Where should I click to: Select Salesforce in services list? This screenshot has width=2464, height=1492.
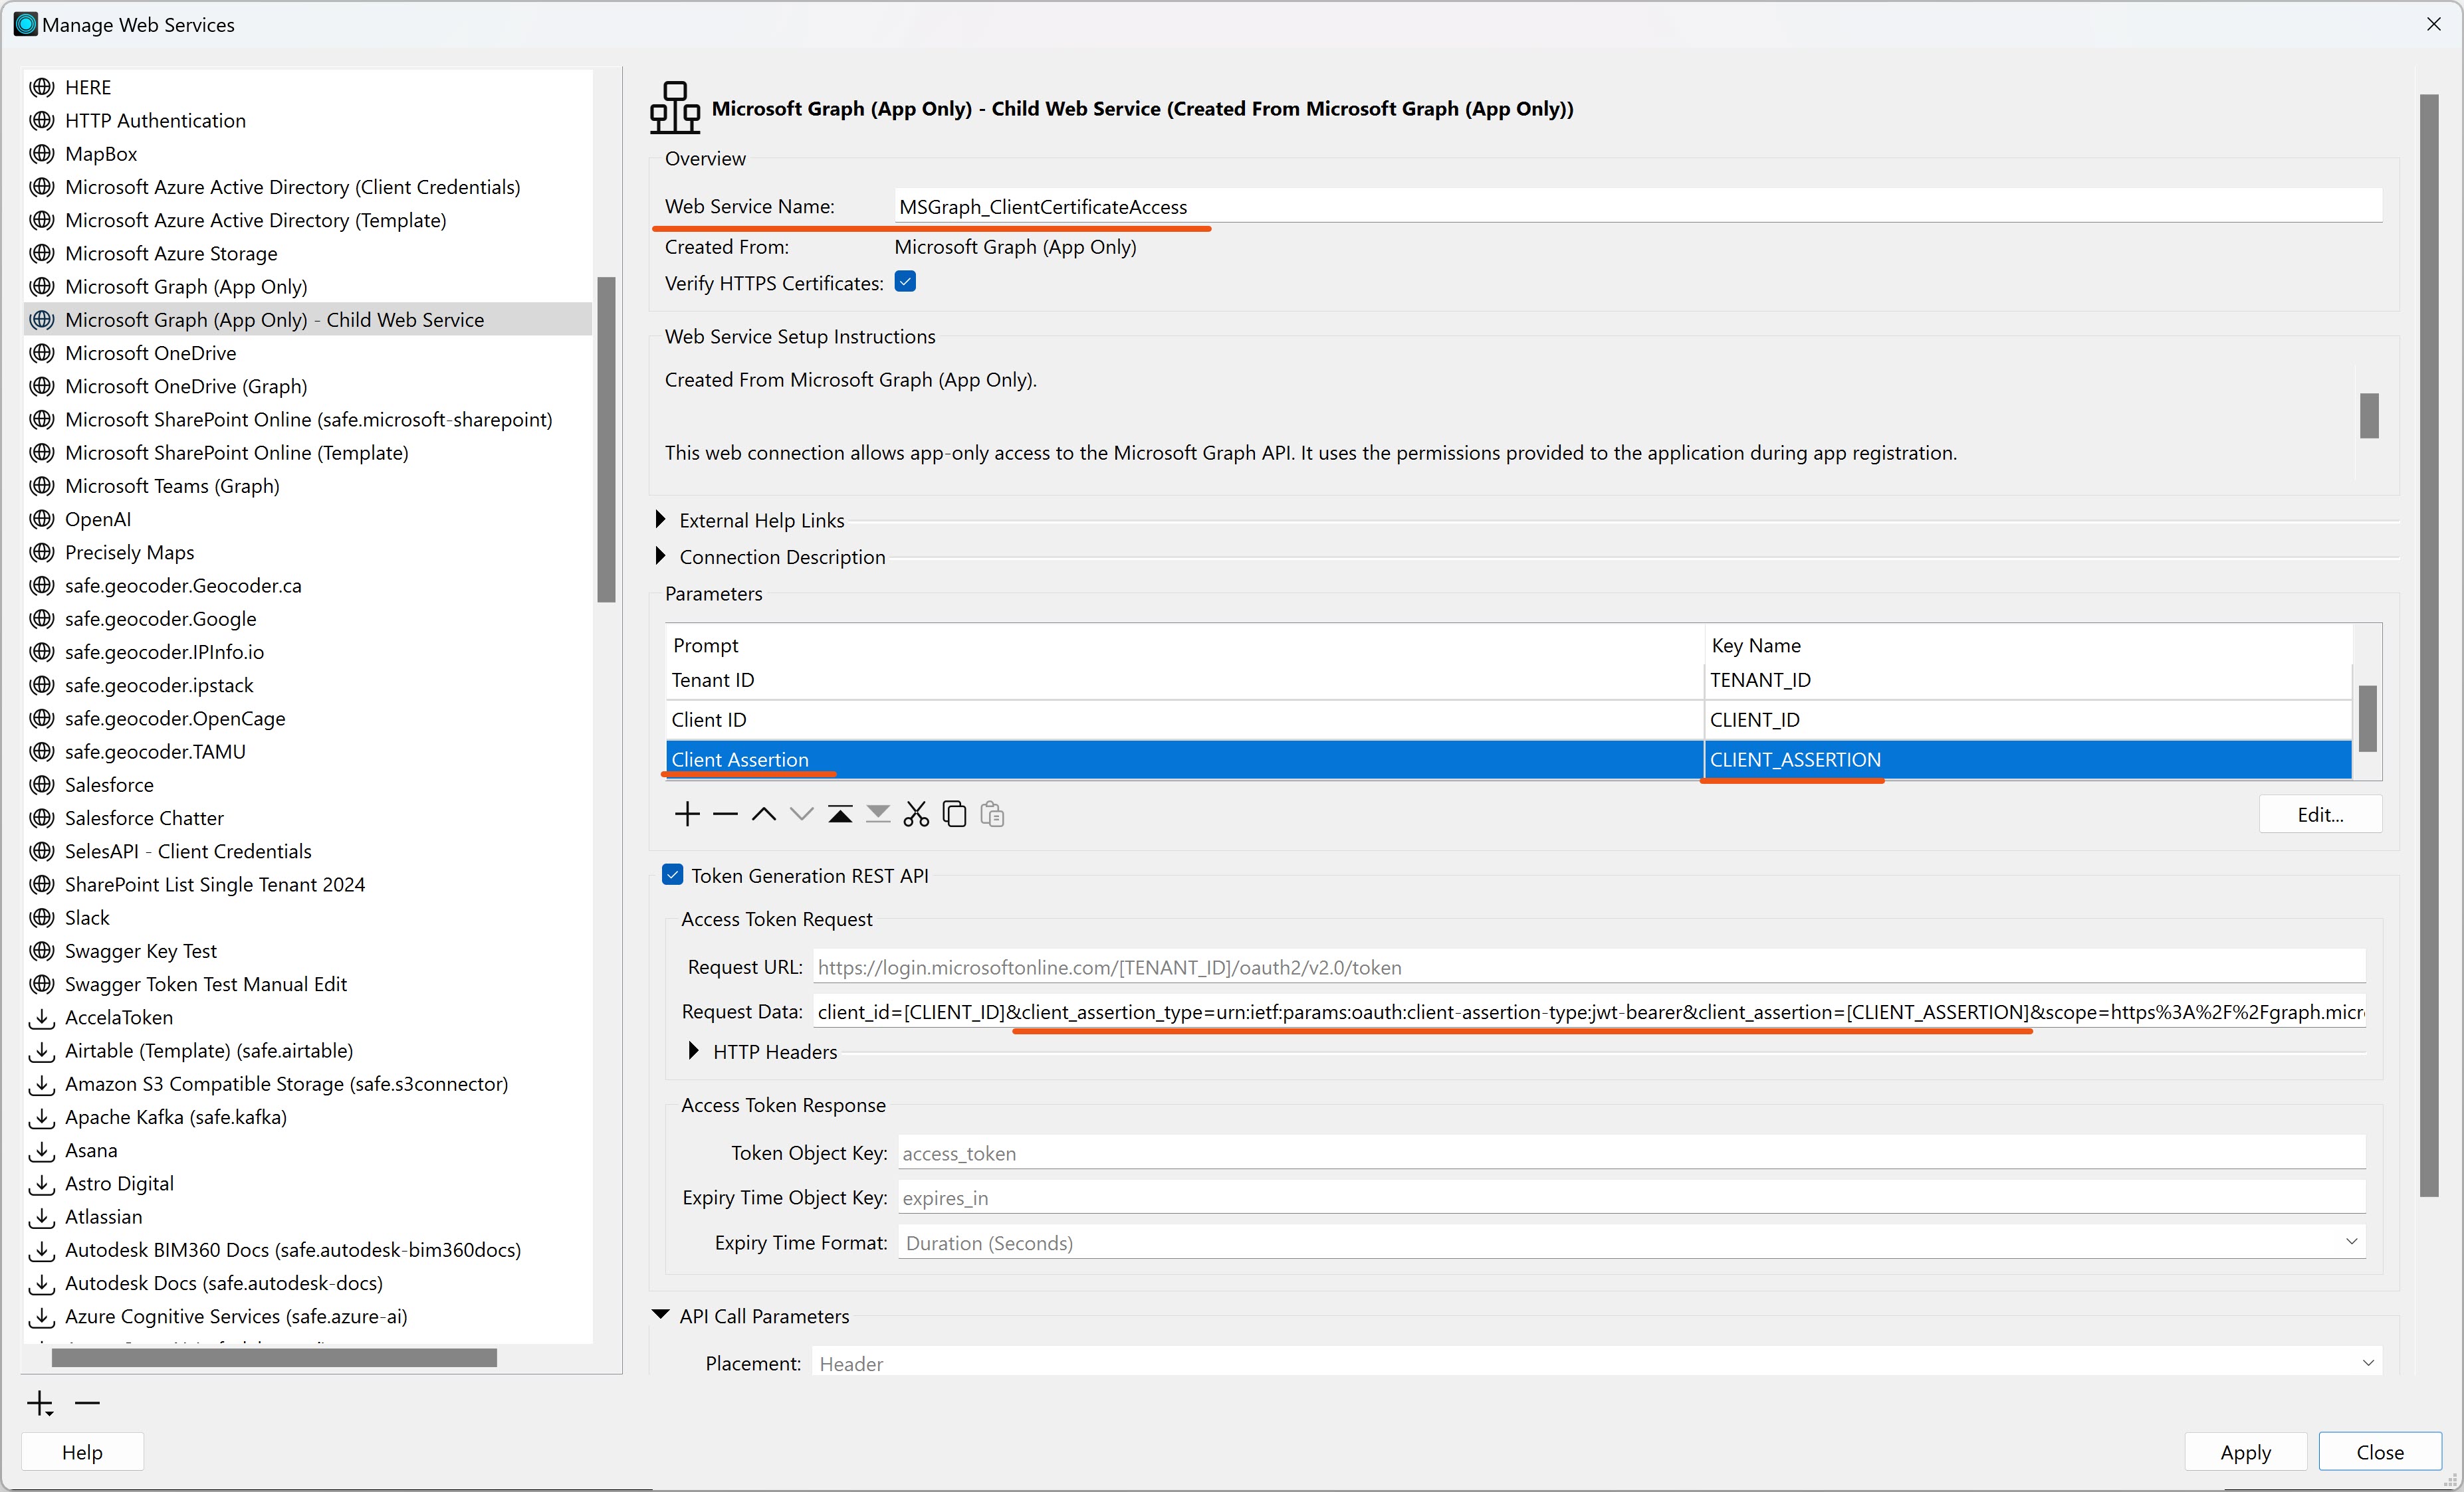pyautogui.click(x=109, y=785)
